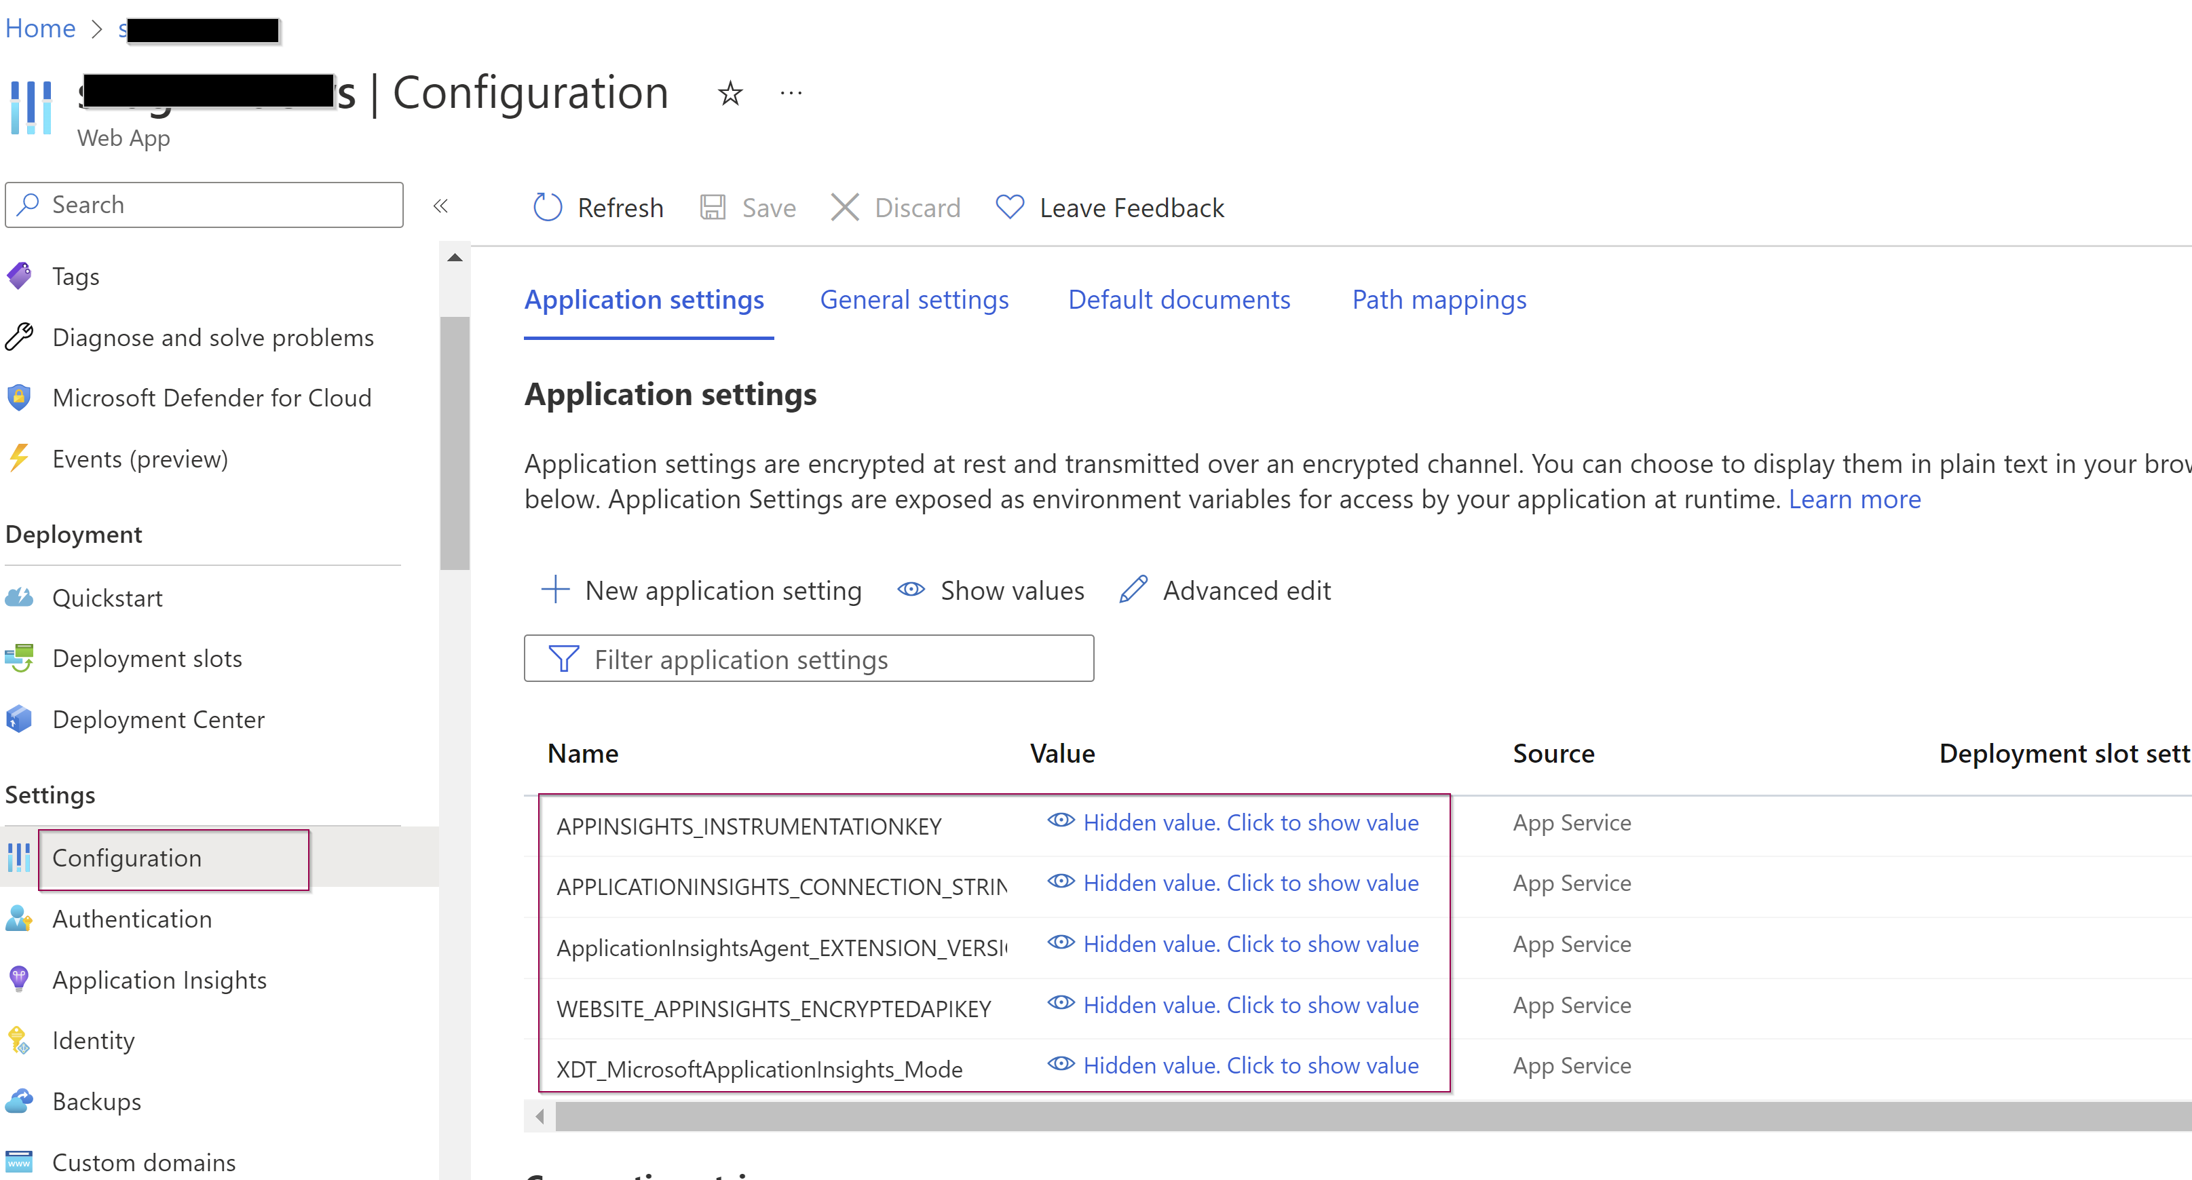Click the Backups cloud icon
The width and height of the screenshot is (2192, 1180).
(x=19, y=1101)
